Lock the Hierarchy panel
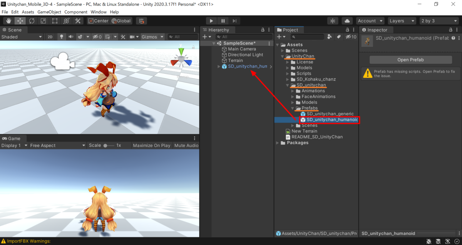This screenshot has width=462, height=245. pyautogui.click(x=263, y=30)
